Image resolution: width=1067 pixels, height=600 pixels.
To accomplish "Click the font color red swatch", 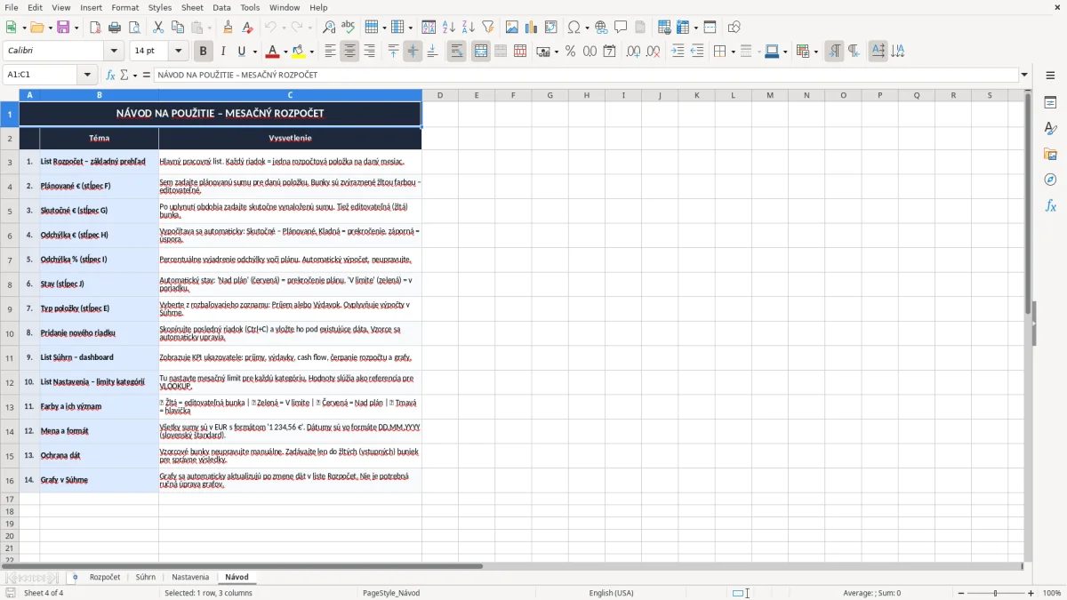I will pyautogui.click(x=273, y=52).
